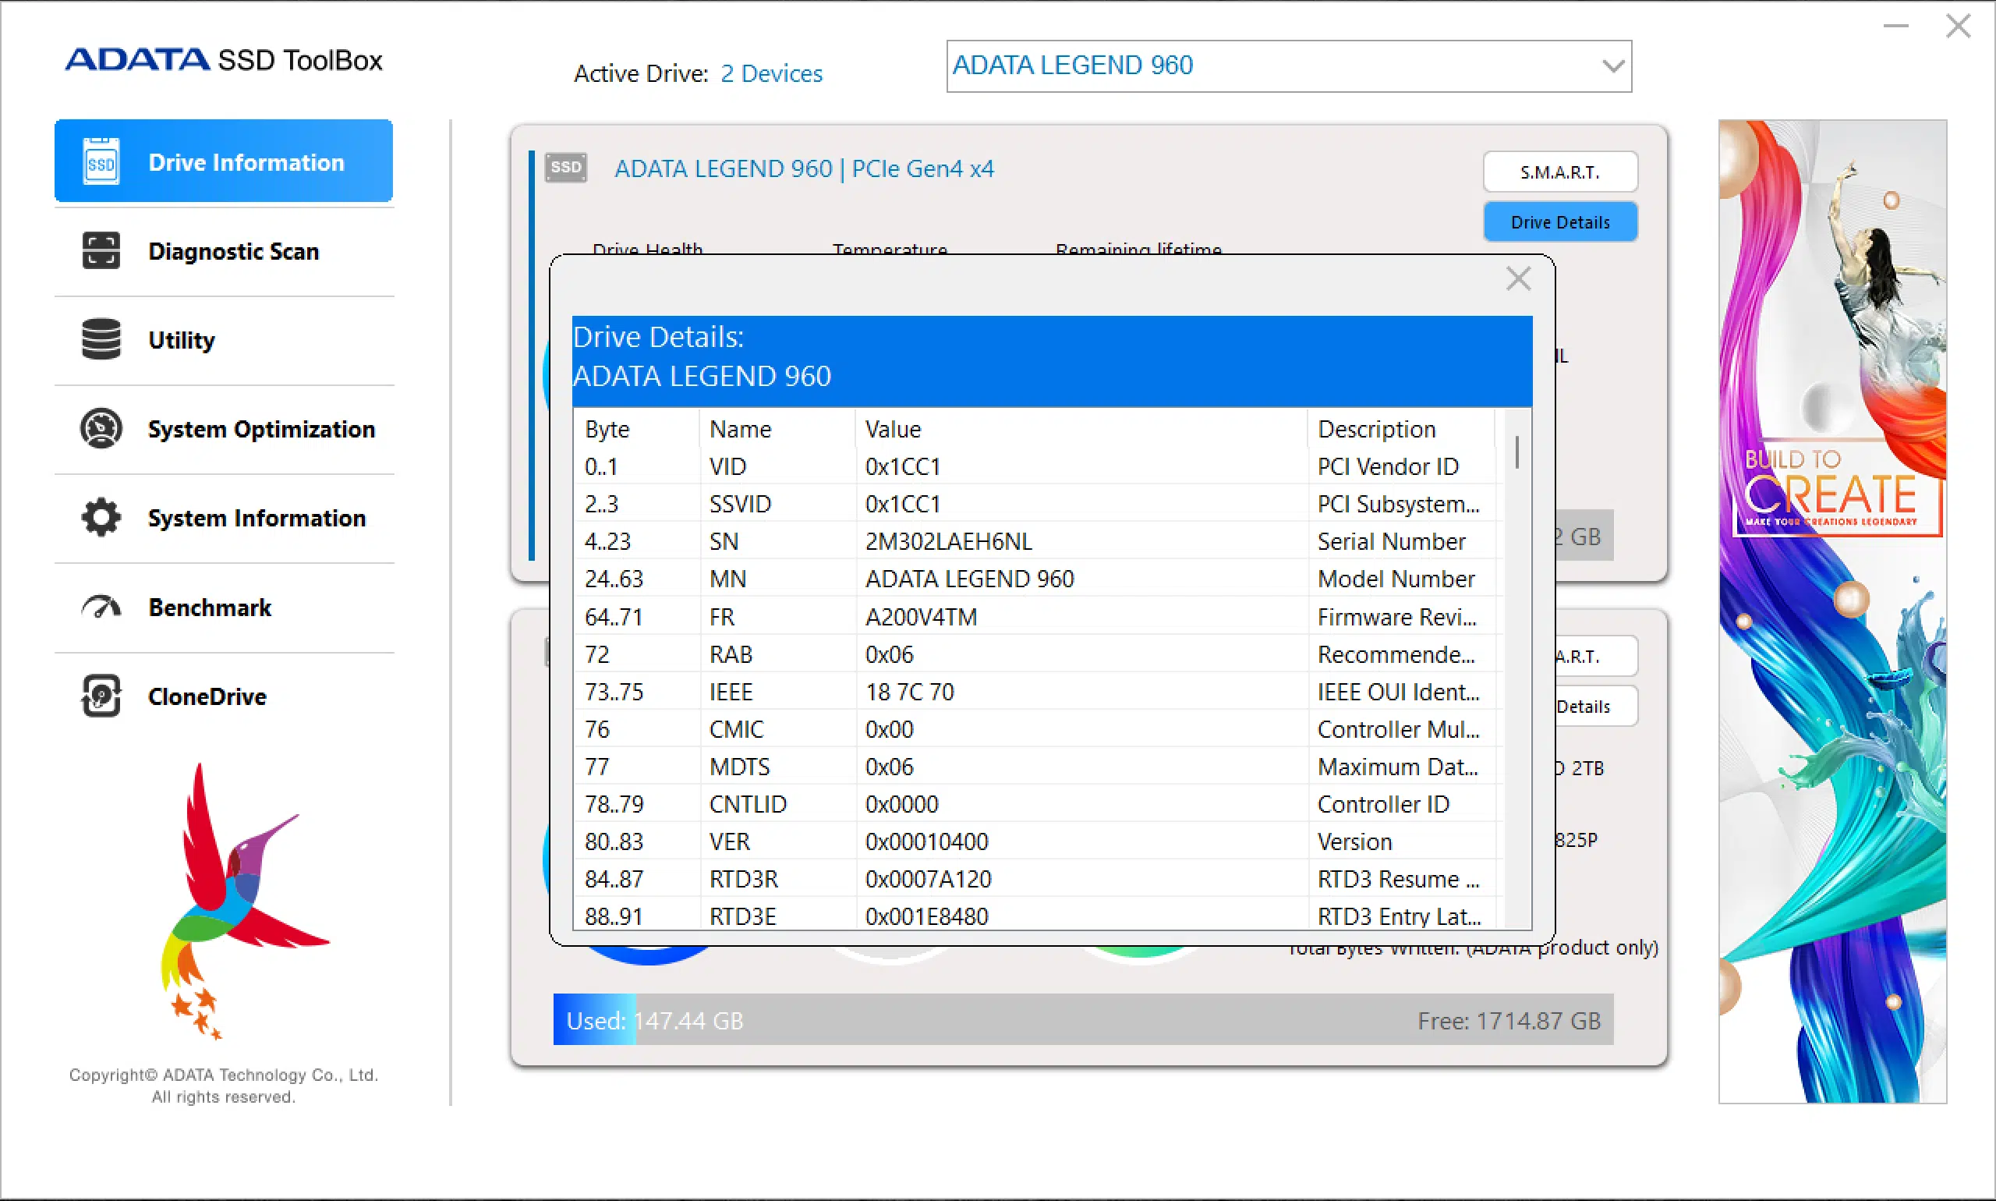
Task: Select firmware revision A200V4TM
Action: (921, 617)
